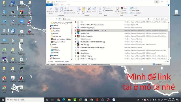Select the win8qr.png file
The width and height of the screenshot is (181, 102).
[121, 50]
